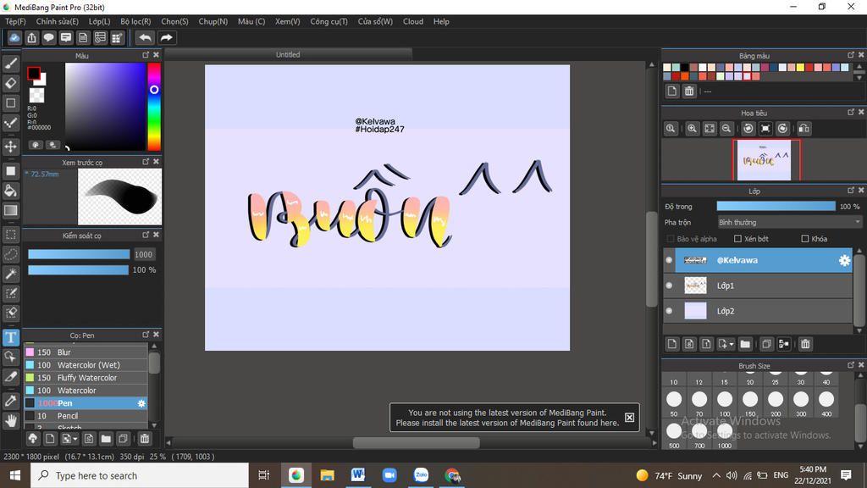Image resolution: width=867 pixels, height=488 pixels.
Task: Enable the Khóa checkbox
Action: [x=805, y=239]
